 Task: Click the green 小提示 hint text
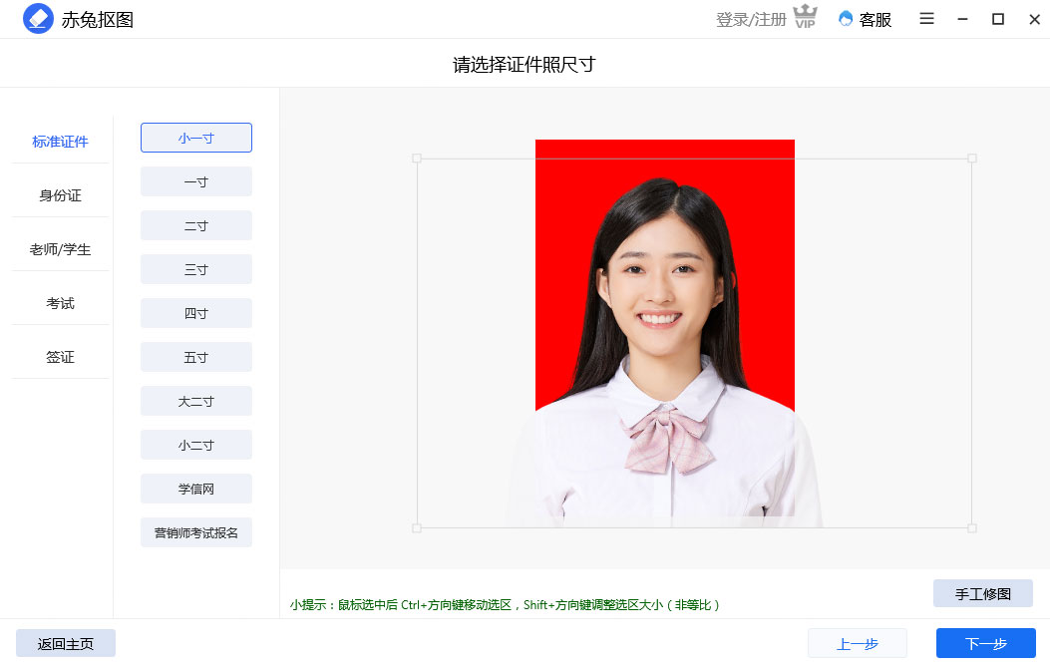pos(505,605)
